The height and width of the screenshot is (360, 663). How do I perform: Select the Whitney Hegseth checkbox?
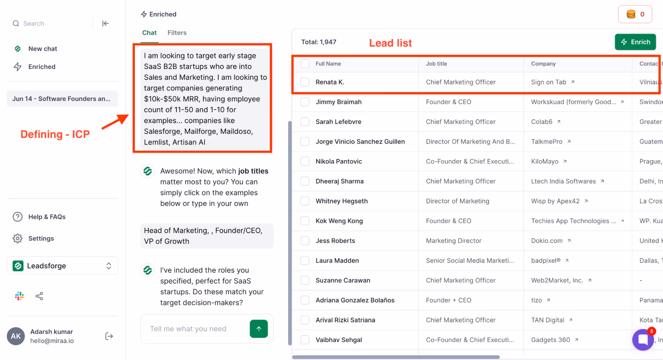click(x=305, y=201)
